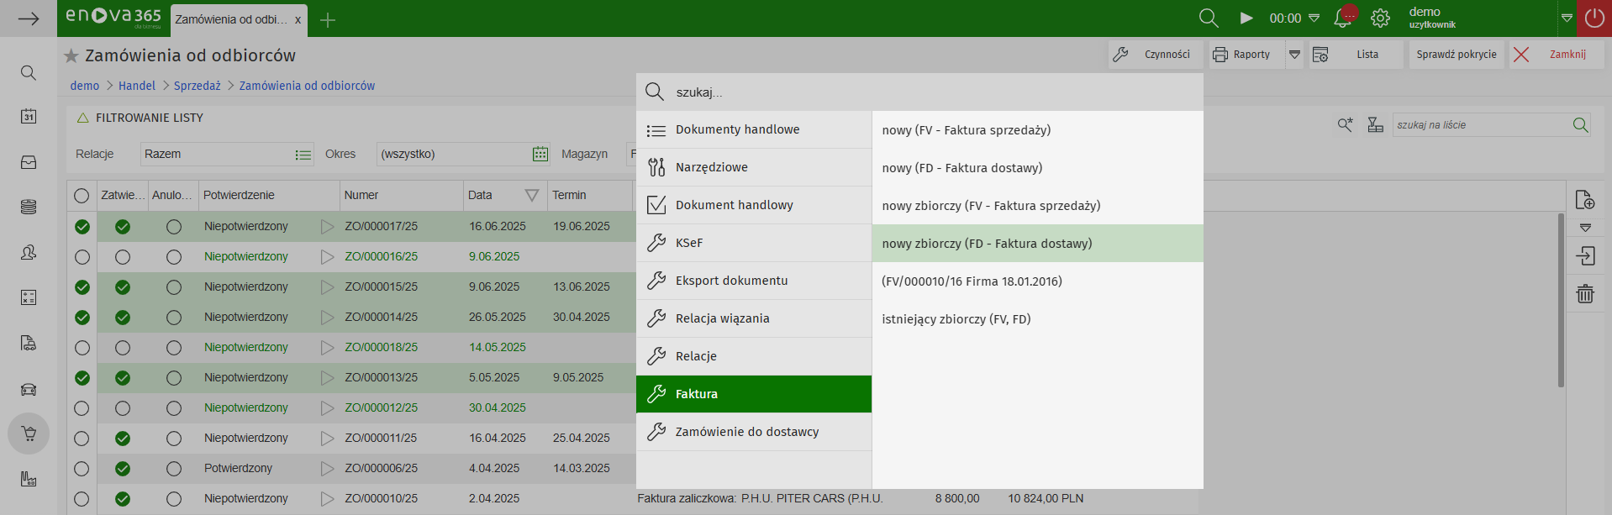Start the timer play button
Image resolution: width=1612 pixels, height=515 pixels.
[1246, 18]
